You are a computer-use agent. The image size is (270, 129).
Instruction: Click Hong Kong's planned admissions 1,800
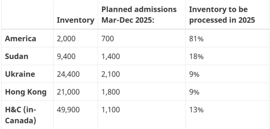(110, 92)
